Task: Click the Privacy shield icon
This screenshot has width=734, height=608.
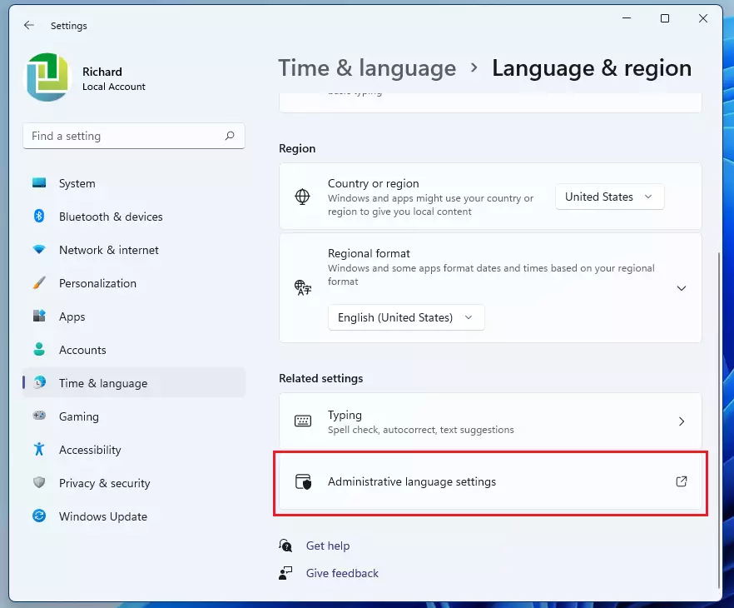Action: point(39,482)
